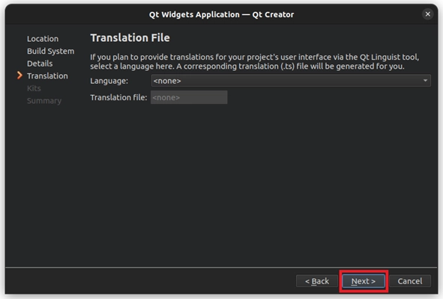Cancel the Qt Widgets Application wizard

(410, 281)
